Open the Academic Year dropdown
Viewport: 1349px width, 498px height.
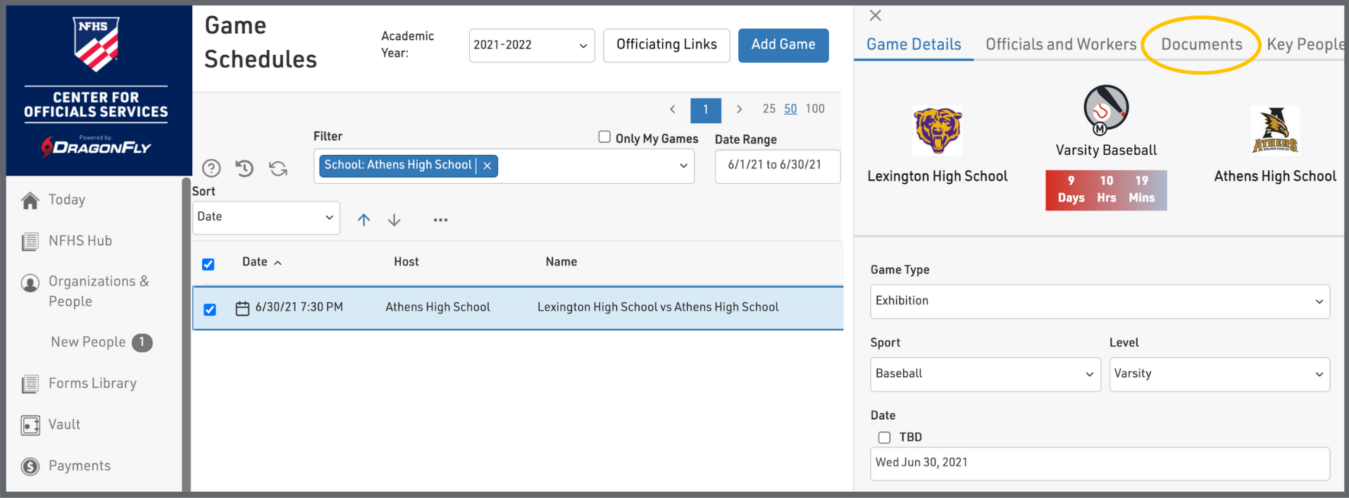[x=531, y=45]
